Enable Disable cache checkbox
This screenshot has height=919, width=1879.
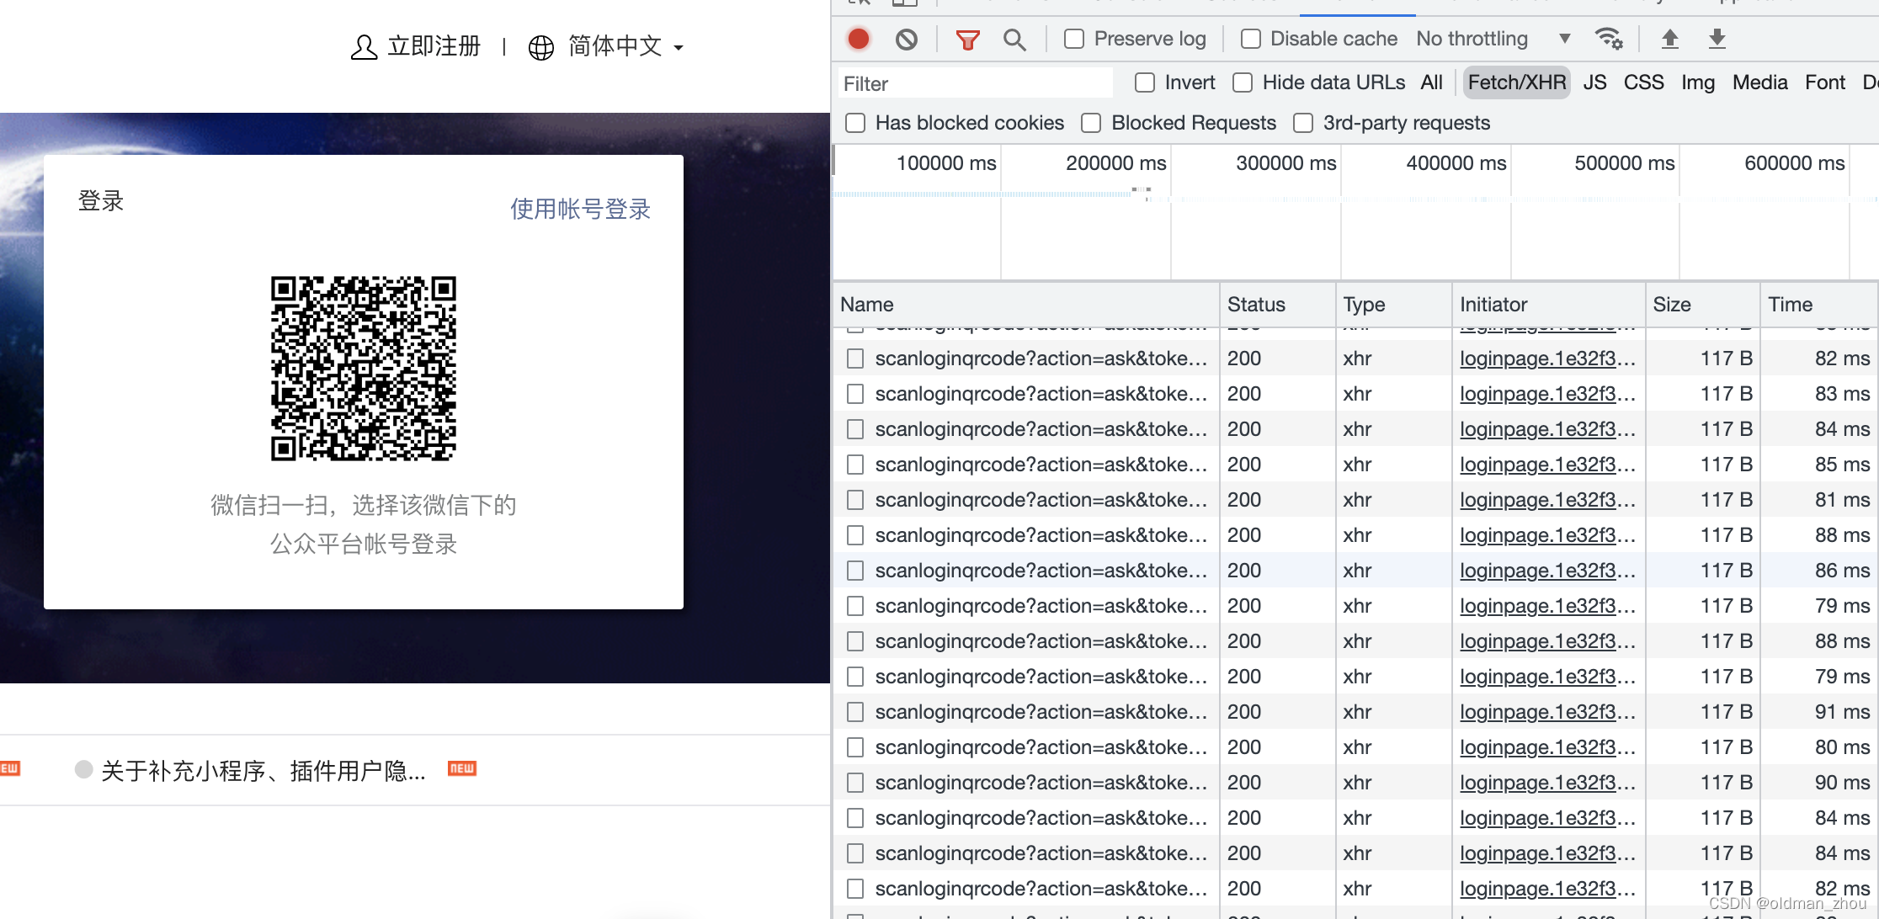point(1251,39)
